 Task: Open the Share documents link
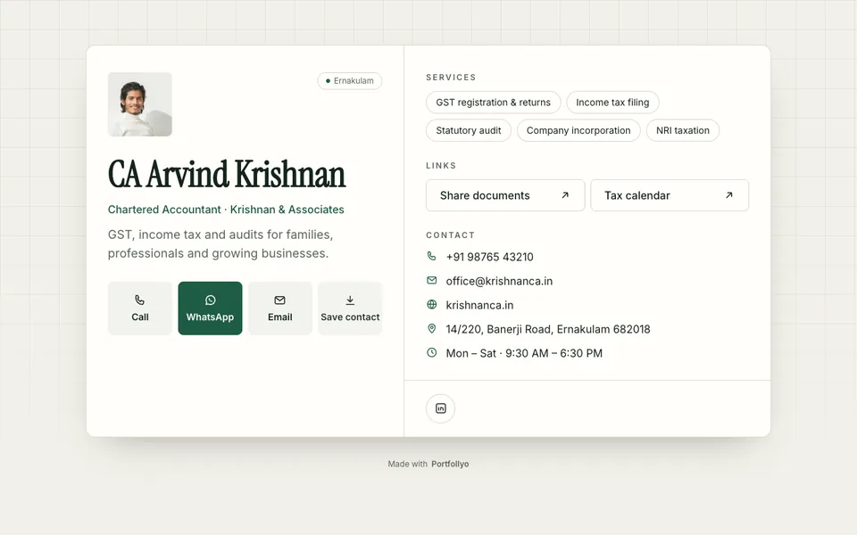[505, 195]
